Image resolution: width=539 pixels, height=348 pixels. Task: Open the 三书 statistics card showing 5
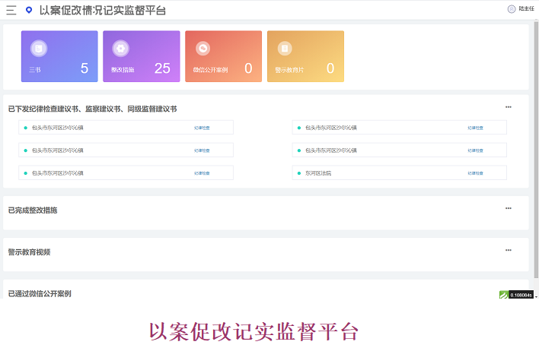(x=59, y=56)
